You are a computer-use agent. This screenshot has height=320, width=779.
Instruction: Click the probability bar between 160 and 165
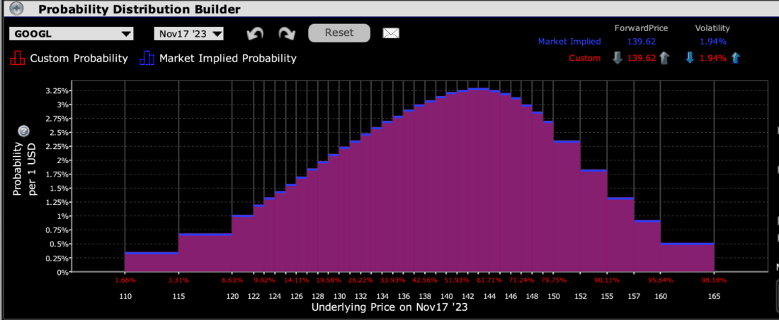(688, 258)
